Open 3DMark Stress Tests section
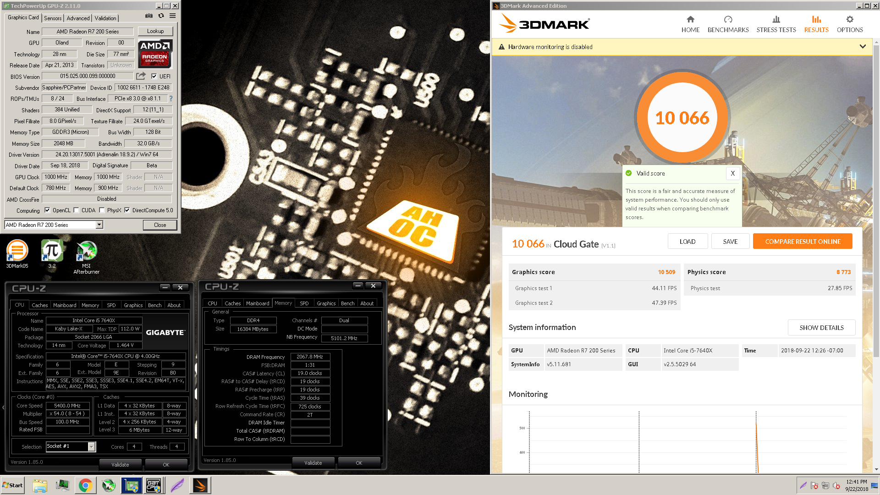This screenshot has height=495, width=880. [x=776, y=24]
